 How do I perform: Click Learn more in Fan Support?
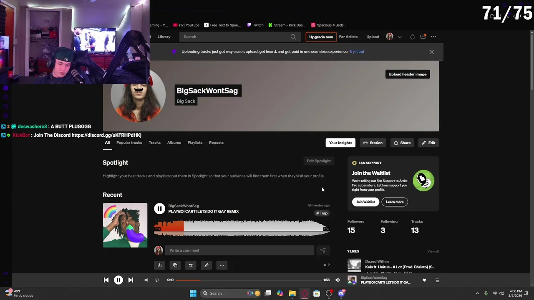(395, 202)
